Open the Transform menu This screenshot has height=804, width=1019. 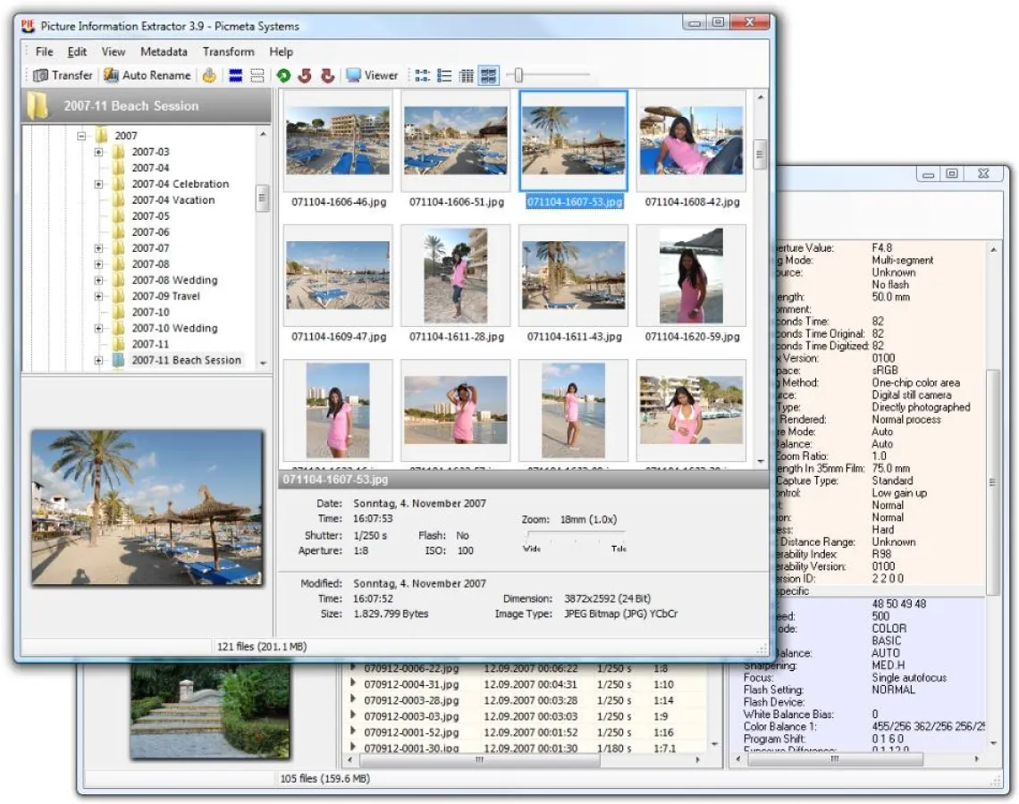coord(228,52)
